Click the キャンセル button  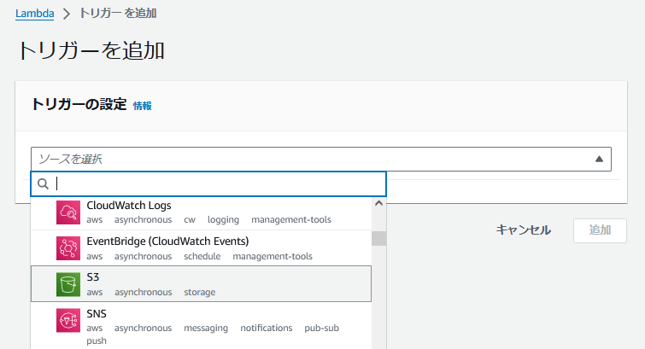pyautogui.click(x=523, y=230)
